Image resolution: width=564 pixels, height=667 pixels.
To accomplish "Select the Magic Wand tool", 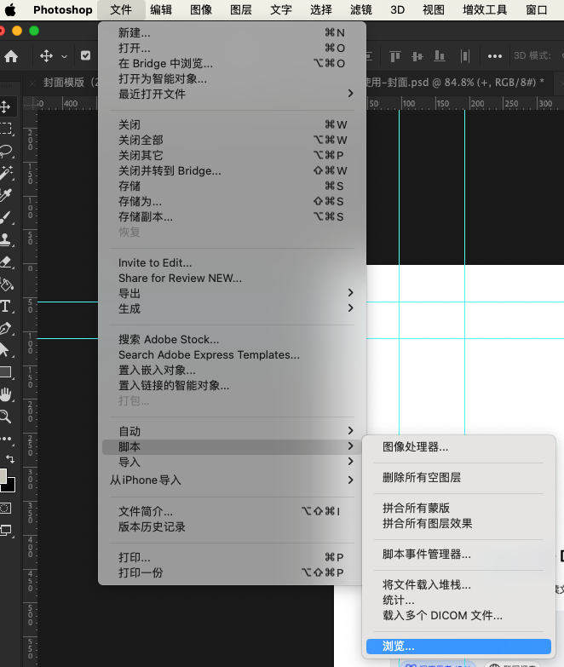I will point(5,173).
